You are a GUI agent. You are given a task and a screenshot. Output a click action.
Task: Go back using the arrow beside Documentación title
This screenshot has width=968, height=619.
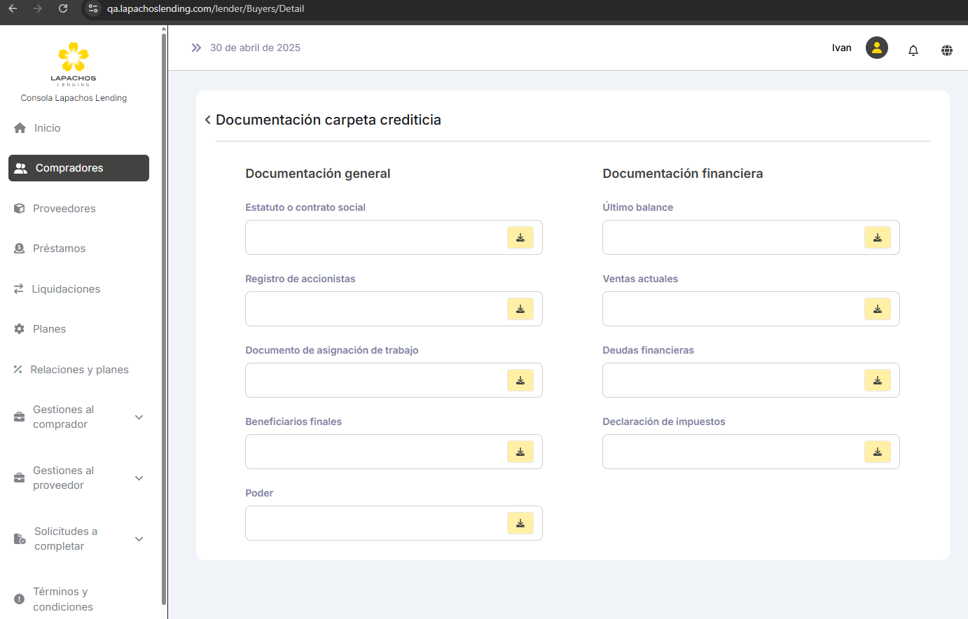coord(207,120)
